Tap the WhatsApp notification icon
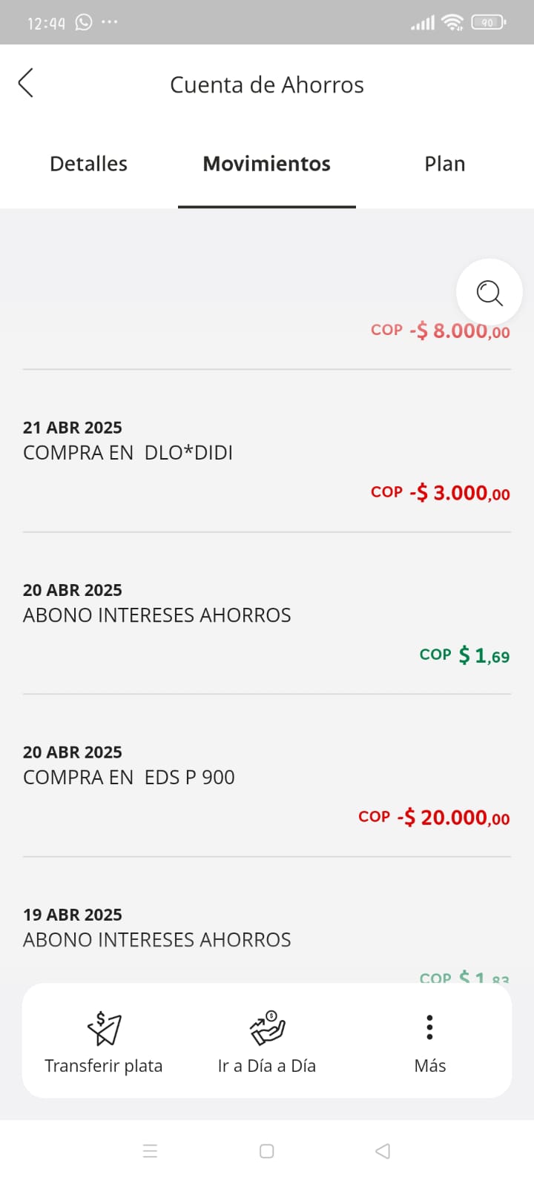The width and height of the screenshot is (534, 1186). (84, 22)
